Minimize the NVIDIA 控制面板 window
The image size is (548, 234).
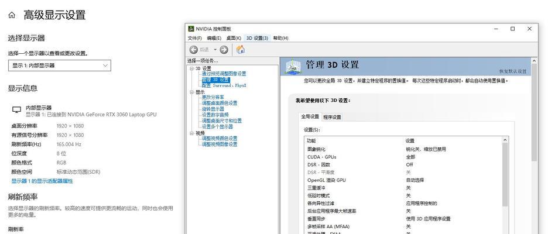point(496,29)
